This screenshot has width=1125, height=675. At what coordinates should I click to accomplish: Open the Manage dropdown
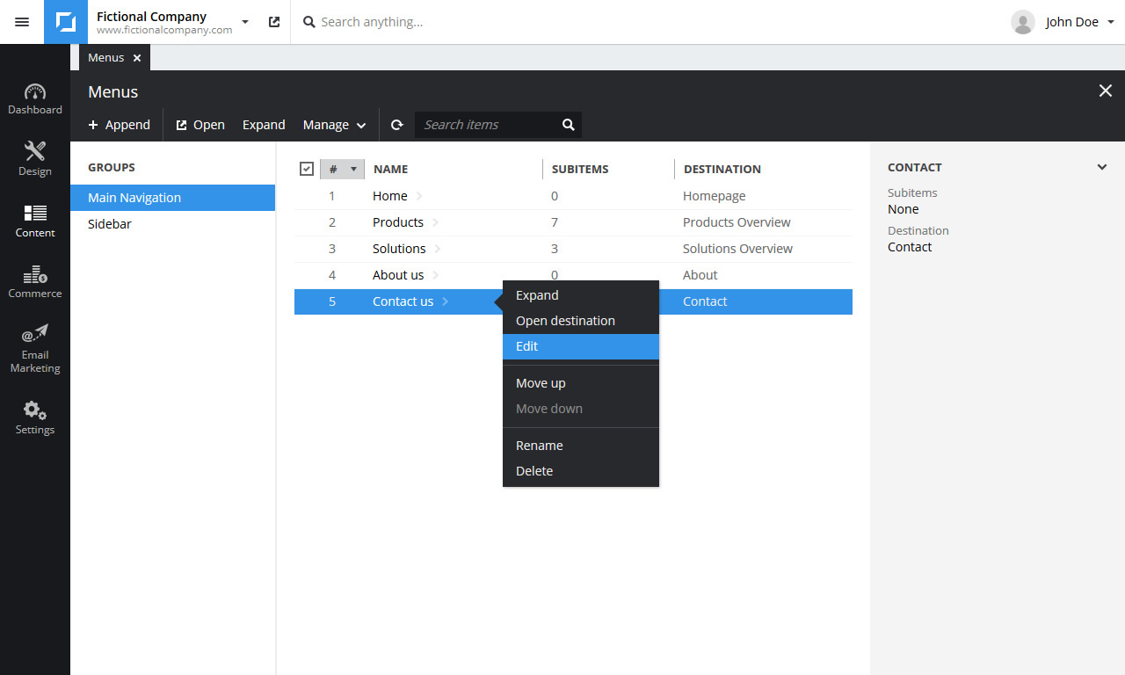click(334, 125)
